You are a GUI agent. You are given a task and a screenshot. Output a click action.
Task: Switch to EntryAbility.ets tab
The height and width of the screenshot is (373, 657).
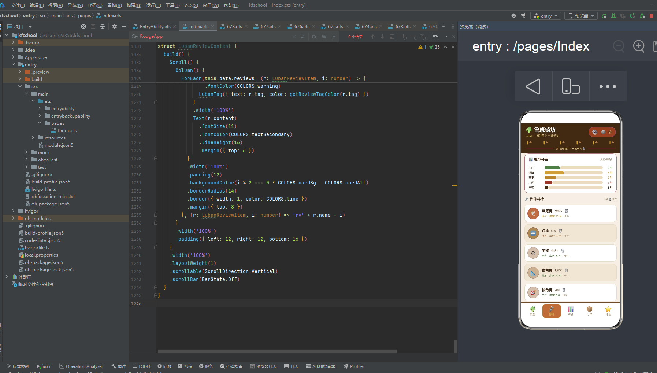155,26
